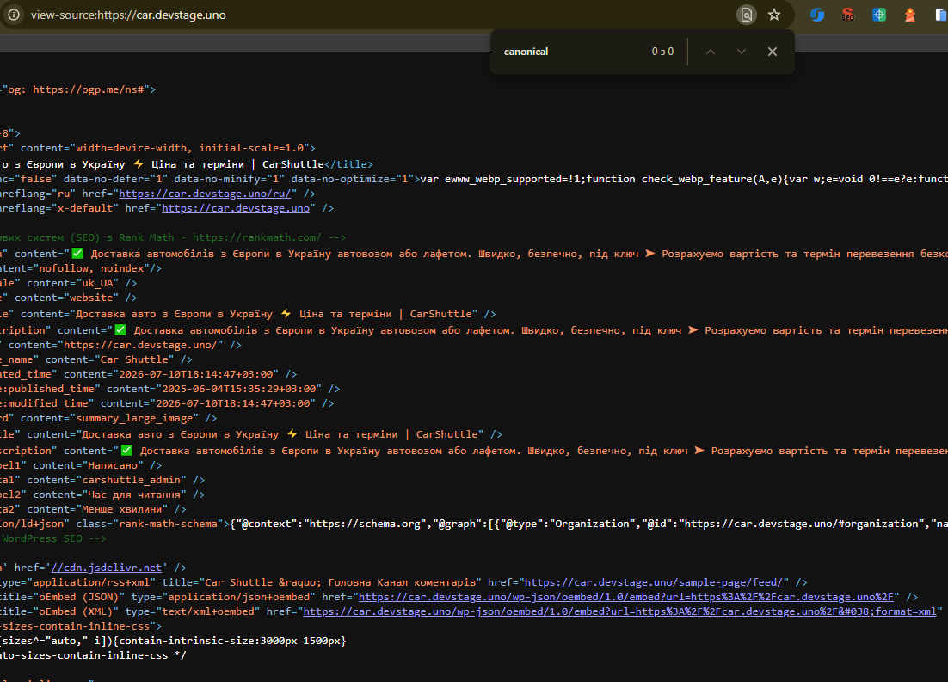Go to the next find result

742,52
